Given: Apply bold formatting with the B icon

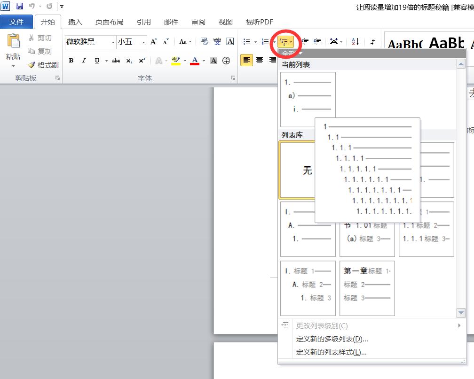Looking at the screenshot, I should 71,61.
